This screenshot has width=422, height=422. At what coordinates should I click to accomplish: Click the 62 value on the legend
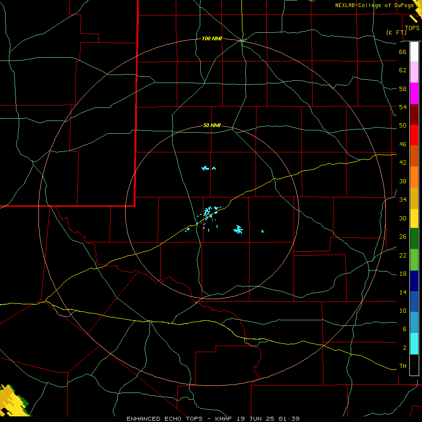click(x=403, y=70)
